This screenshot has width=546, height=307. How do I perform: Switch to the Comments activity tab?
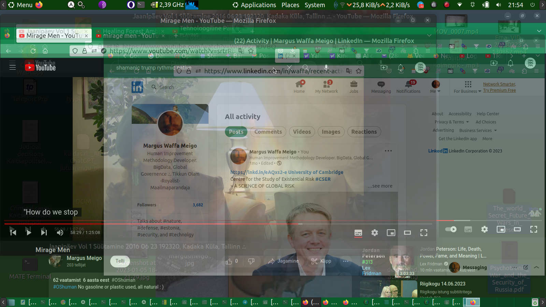(268, 132)
